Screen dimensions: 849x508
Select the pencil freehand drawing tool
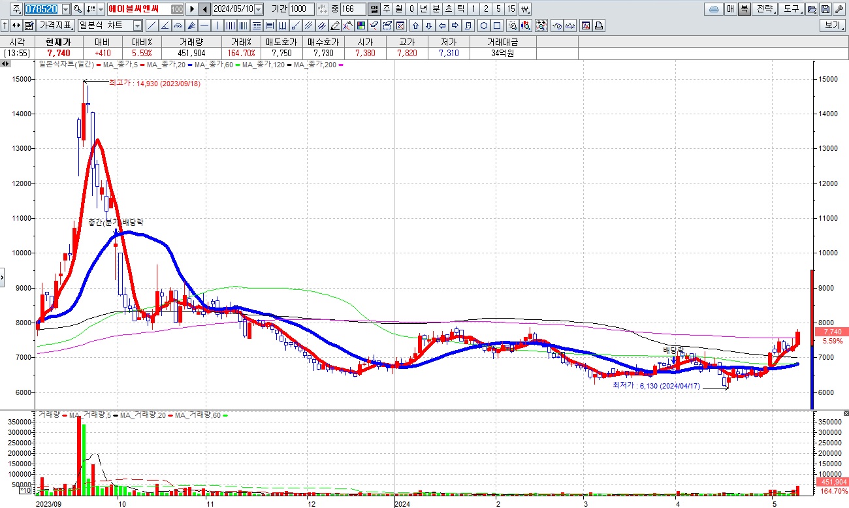click(x=335, y=25)
